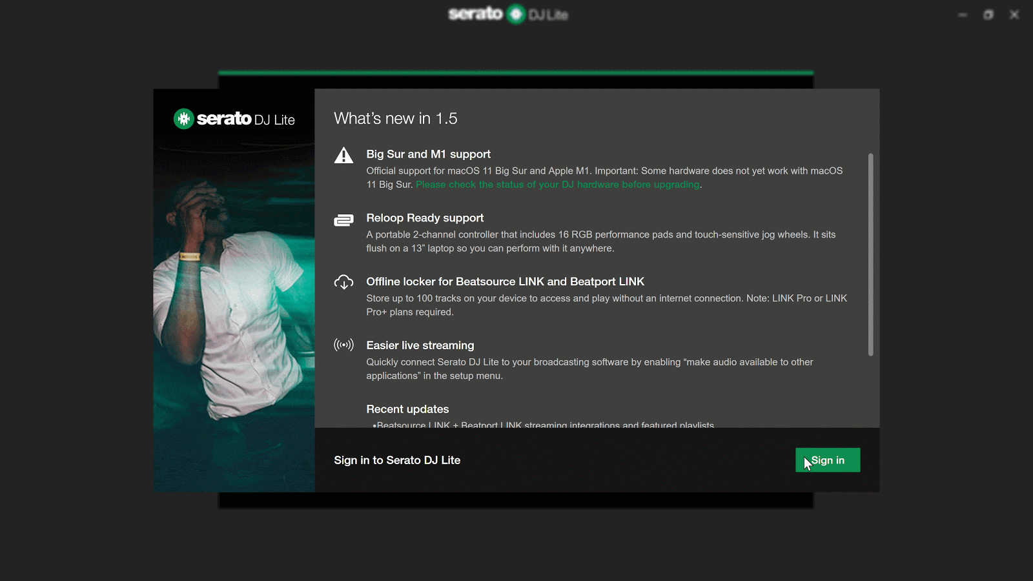Click the What's new in 1.5 title
This screenshot has width=1033, height=581.
click(395, 119)
